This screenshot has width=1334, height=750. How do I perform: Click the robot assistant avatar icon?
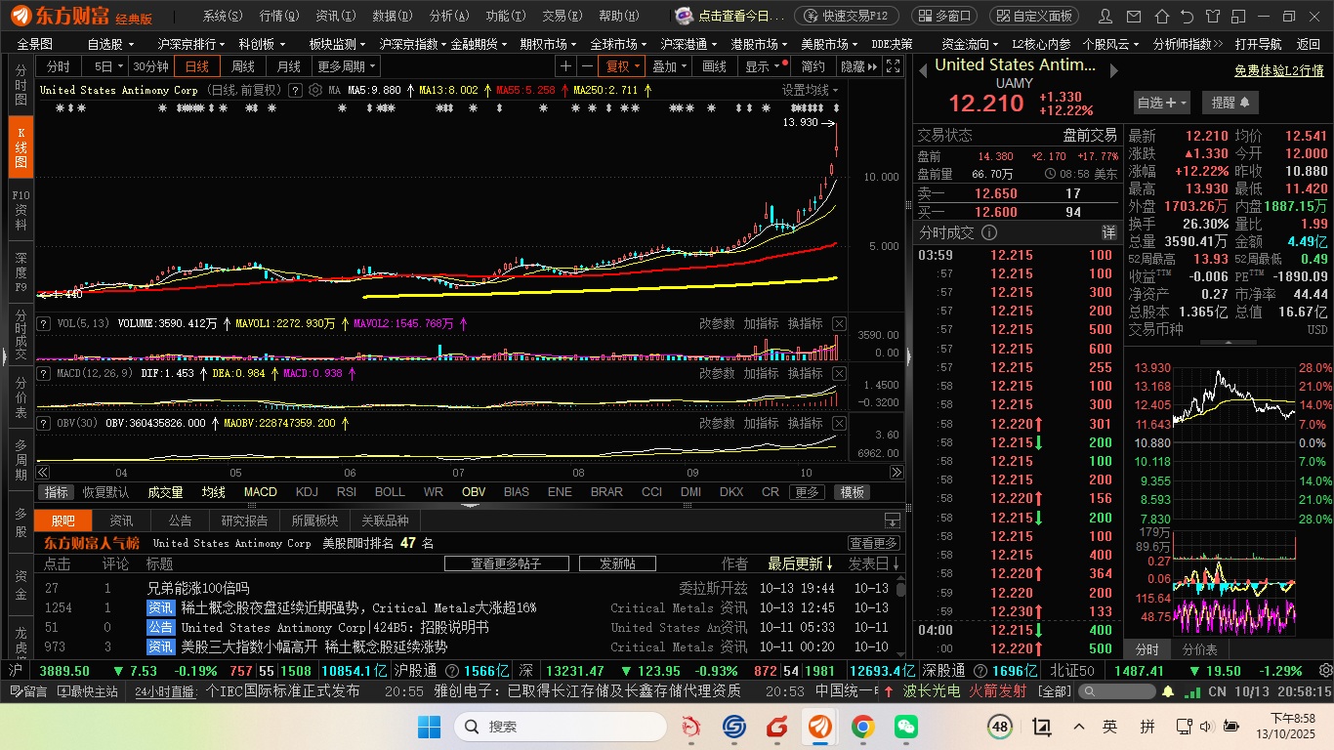[x=685, y=16]
